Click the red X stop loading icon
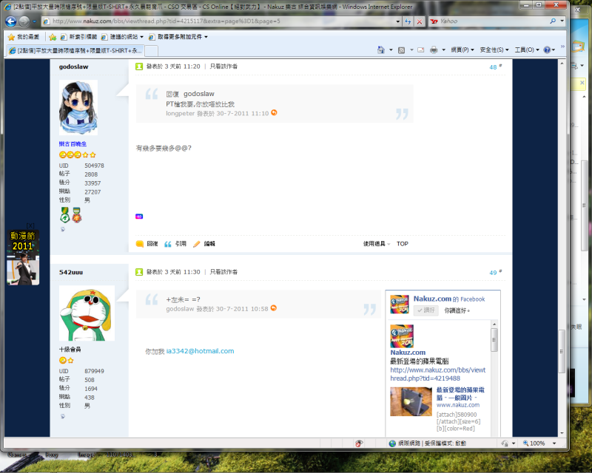592x473 pixels. click(x=420, y=21)
